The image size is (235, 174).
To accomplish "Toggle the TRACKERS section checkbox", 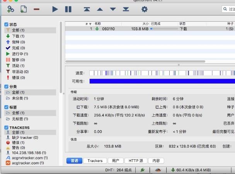I will point(6,128).
